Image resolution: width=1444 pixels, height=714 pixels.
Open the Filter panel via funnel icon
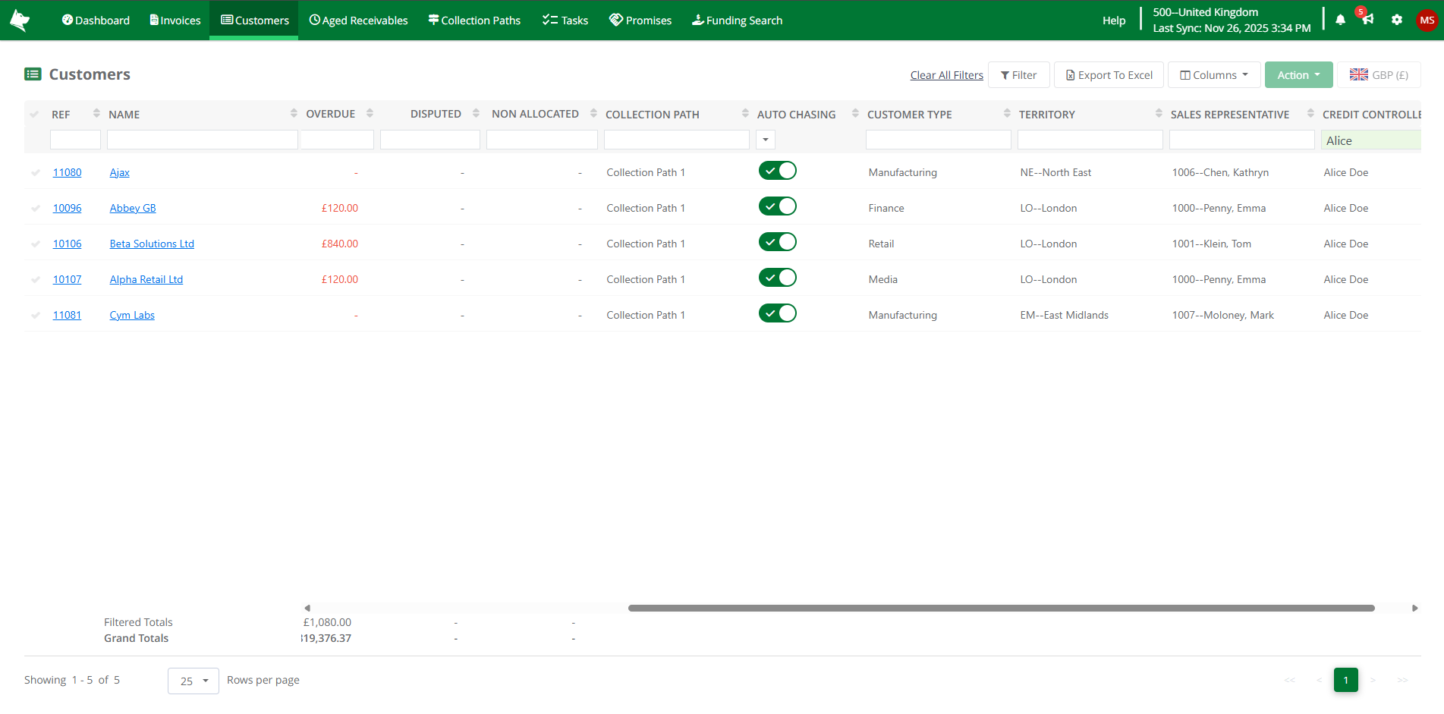(1018, 74)
